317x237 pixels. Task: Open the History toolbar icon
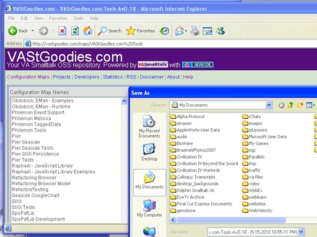[x=164, y=31]
